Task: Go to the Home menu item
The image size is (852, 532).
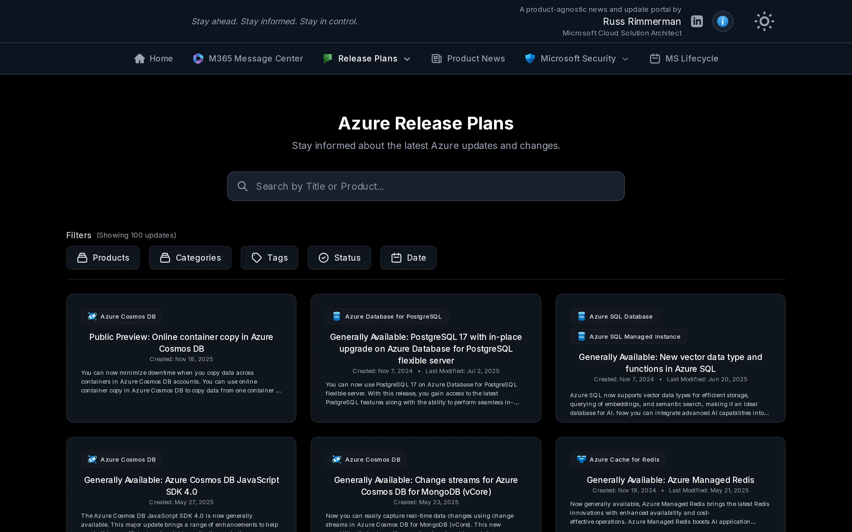Action: point(154,59)
